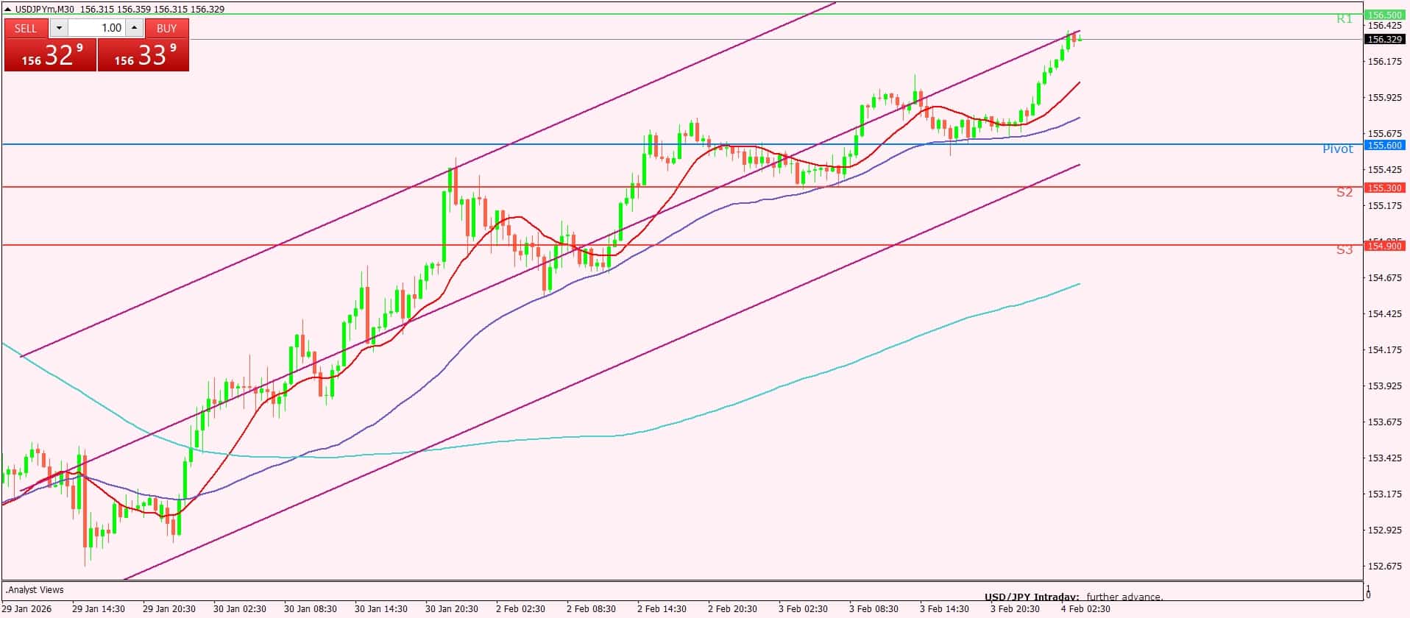1410x618 pixels.
Task: Click the .Analyst Views indicator label
Action: [x=35, y=590]
